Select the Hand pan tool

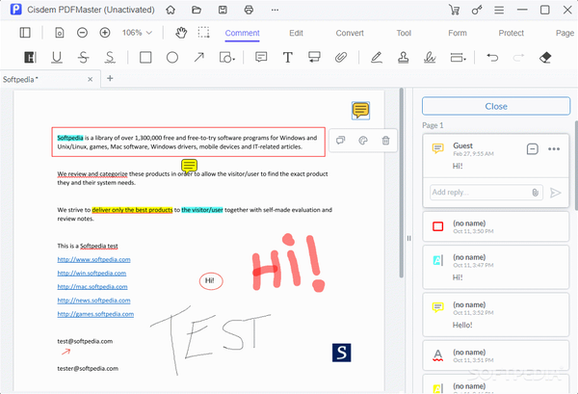coord(181,33)
